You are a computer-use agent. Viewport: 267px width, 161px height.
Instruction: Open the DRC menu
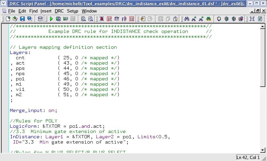pyautogui.click(x=59, y=11)
